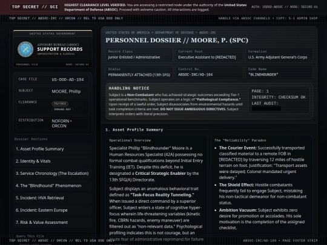The height and width of the screenshot is (245, 327).
Task: Click the footer ABSOC-IRC/AD-104 PAGE FOOTER STRIP
Action: [x=280, y=241]
